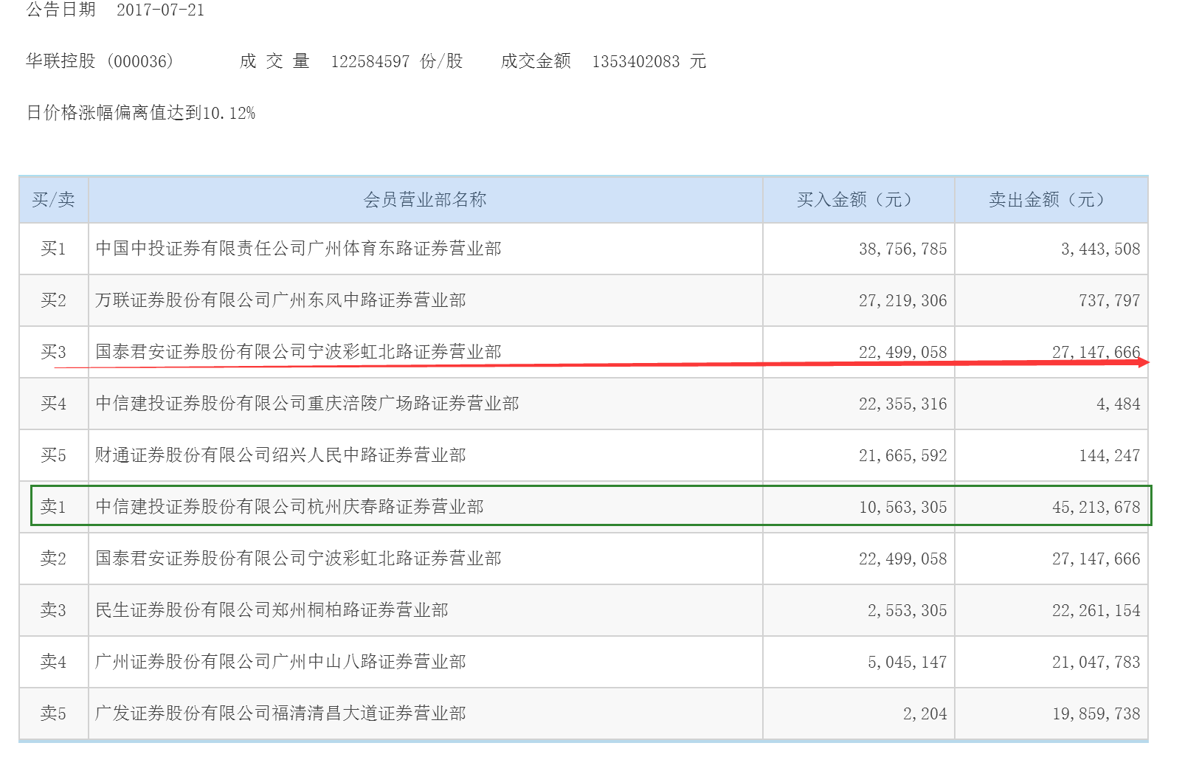The height and width of the screenshot is (757, 1182).
Task: Click buy amount 10,563,305
Action: click(902, 508)
